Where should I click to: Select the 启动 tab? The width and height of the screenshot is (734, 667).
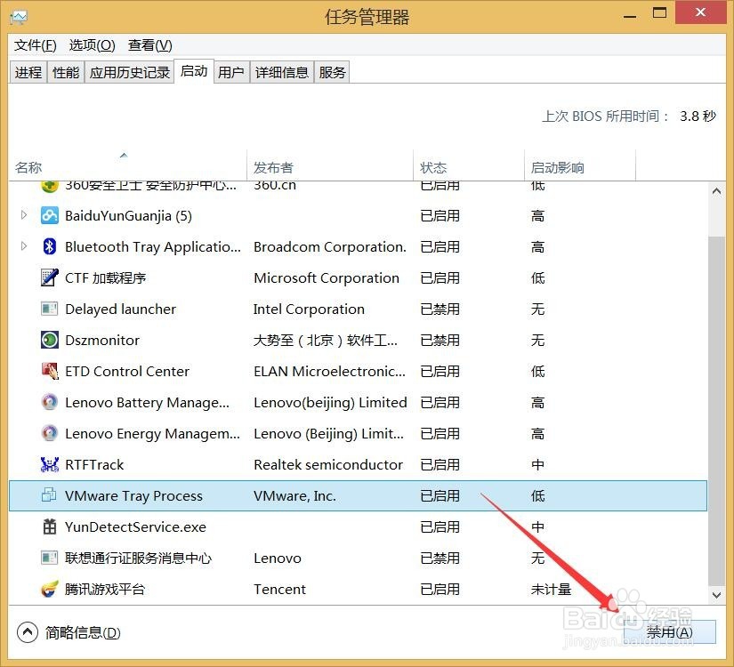tap(194, 71)
